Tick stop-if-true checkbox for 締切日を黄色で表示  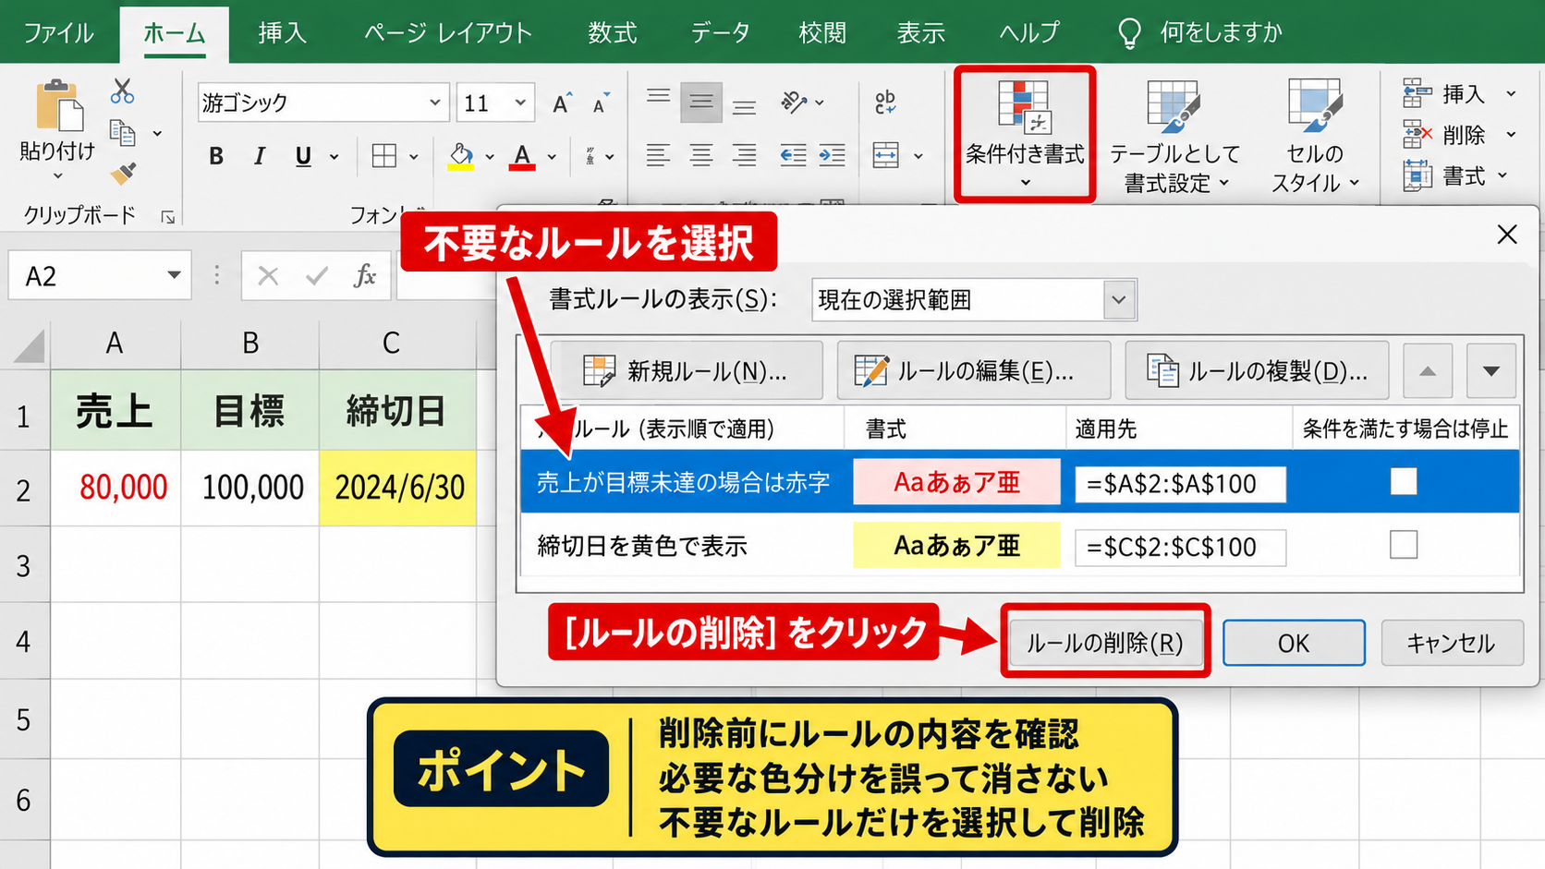tap(1403, 545)
